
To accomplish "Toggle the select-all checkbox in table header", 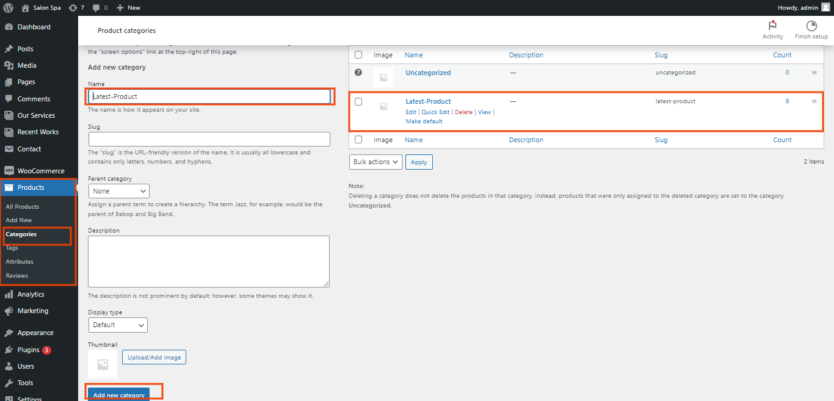I will pos(358,55).
